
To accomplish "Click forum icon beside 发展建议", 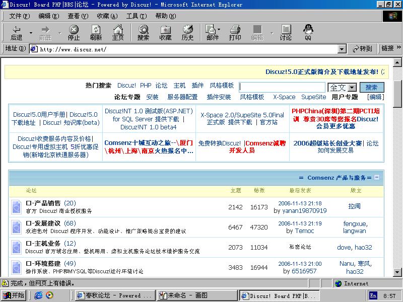I will coord(17,228).
